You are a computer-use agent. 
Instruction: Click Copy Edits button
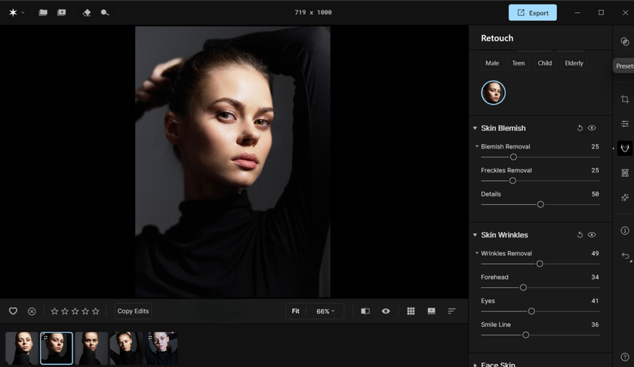tap(133, 311)
